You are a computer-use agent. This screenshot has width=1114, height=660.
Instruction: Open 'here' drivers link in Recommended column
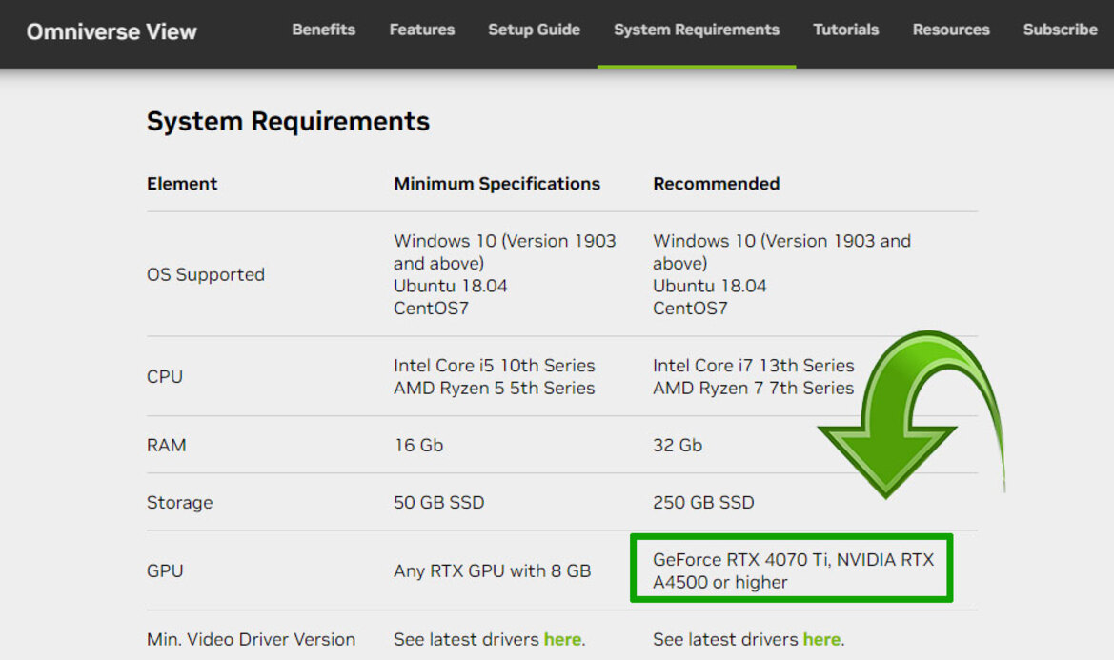822,639
